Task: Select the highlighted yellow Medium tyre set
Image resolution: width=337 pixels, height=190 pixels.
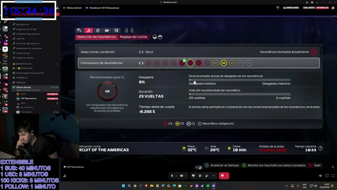Action: coord(224,63)
